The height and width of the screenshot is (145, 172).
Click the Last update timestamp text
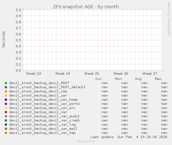(129, 137)
